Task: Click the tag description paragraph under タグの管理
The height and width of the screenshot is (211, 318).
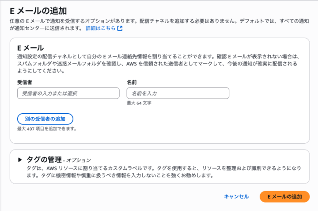Action: (164, 172)
